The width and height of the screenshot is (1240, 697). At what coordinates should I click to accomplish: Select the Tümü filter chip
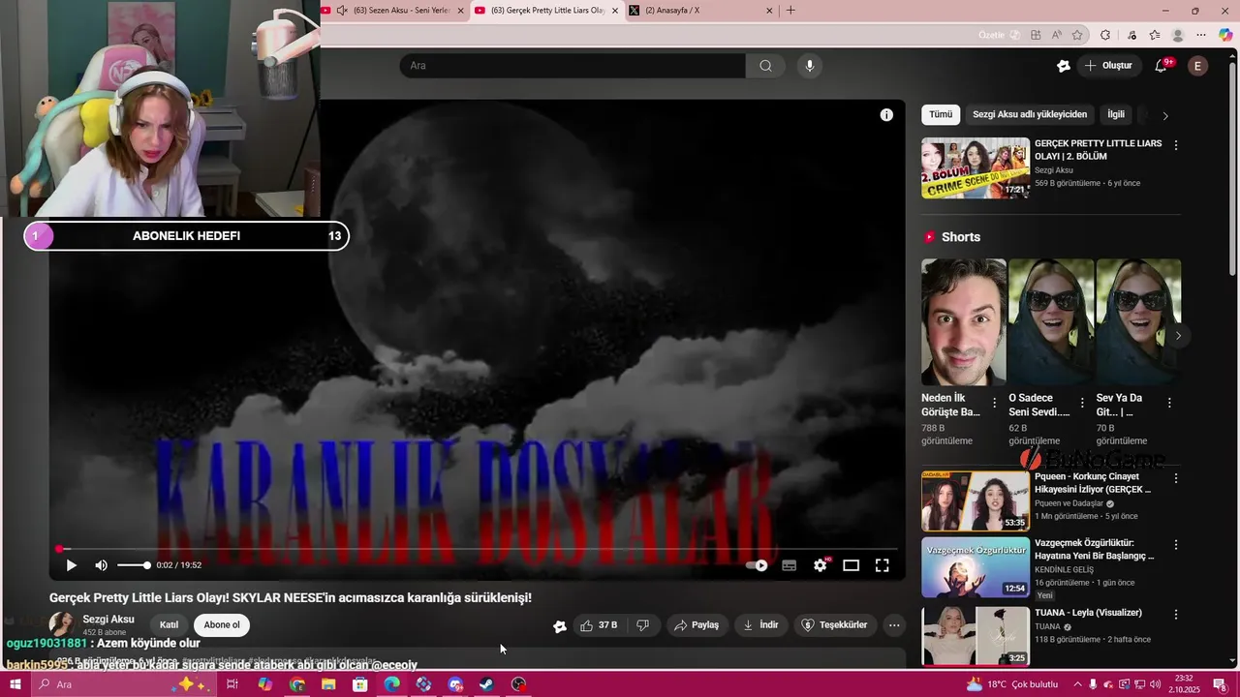(x=941, y=114)
